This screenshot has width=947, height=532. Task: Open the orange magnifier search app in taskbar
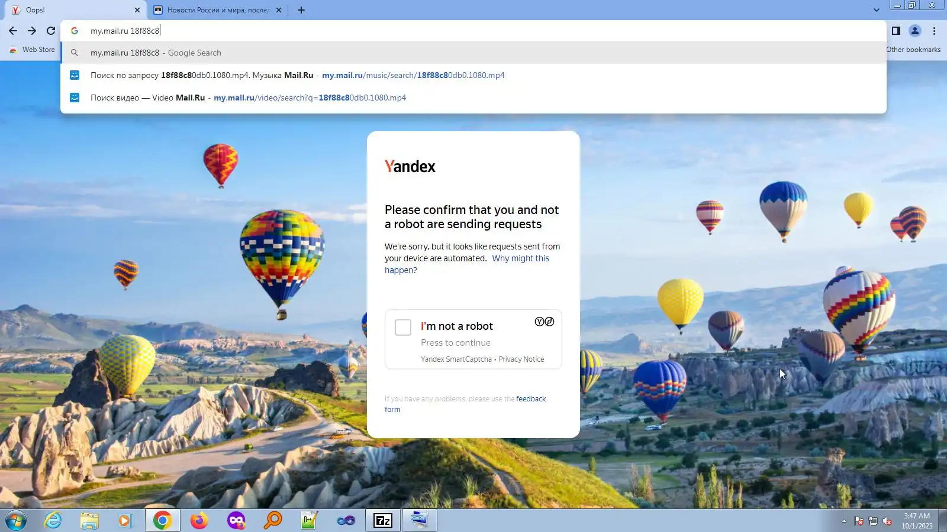[273, 521]
